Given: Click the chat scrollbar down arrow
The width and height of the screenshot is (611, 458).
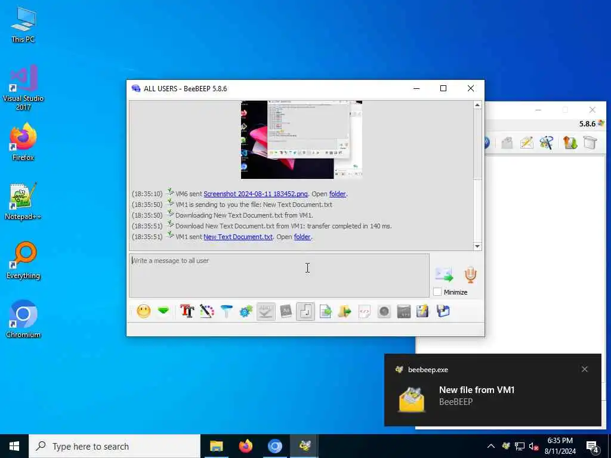Looking at the screenshot, I should point(477,246).
